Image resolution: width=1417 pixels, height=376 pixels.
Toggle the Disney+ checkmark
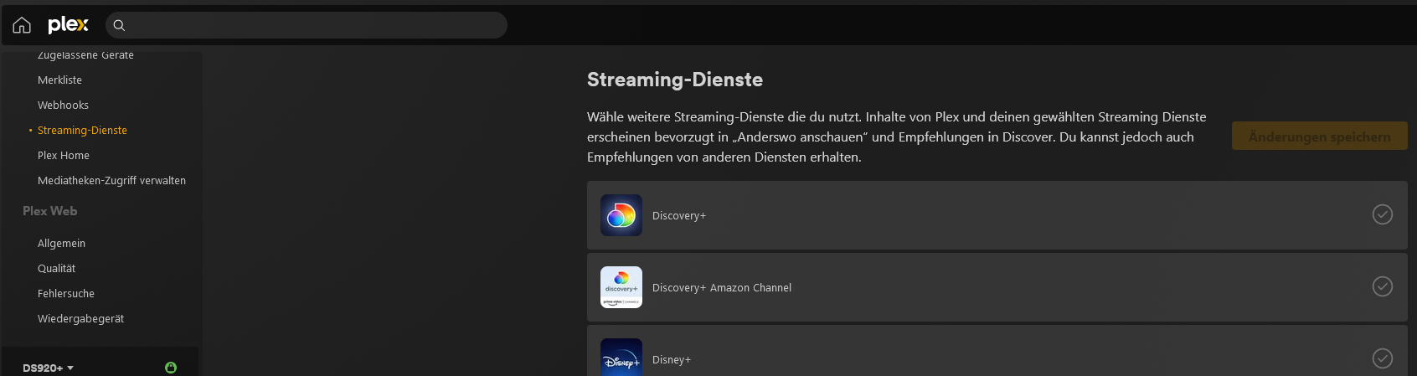tap(1382, 358)
